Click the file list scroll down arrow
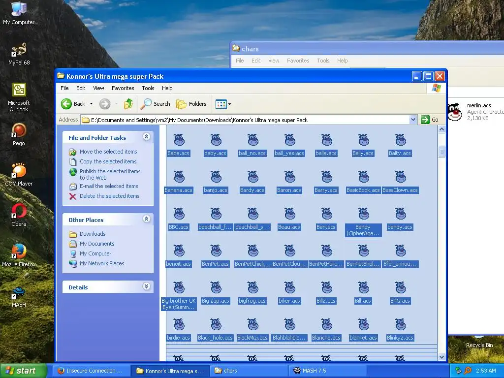This screenshot has width=504, height=378. [x=441, y=357]
